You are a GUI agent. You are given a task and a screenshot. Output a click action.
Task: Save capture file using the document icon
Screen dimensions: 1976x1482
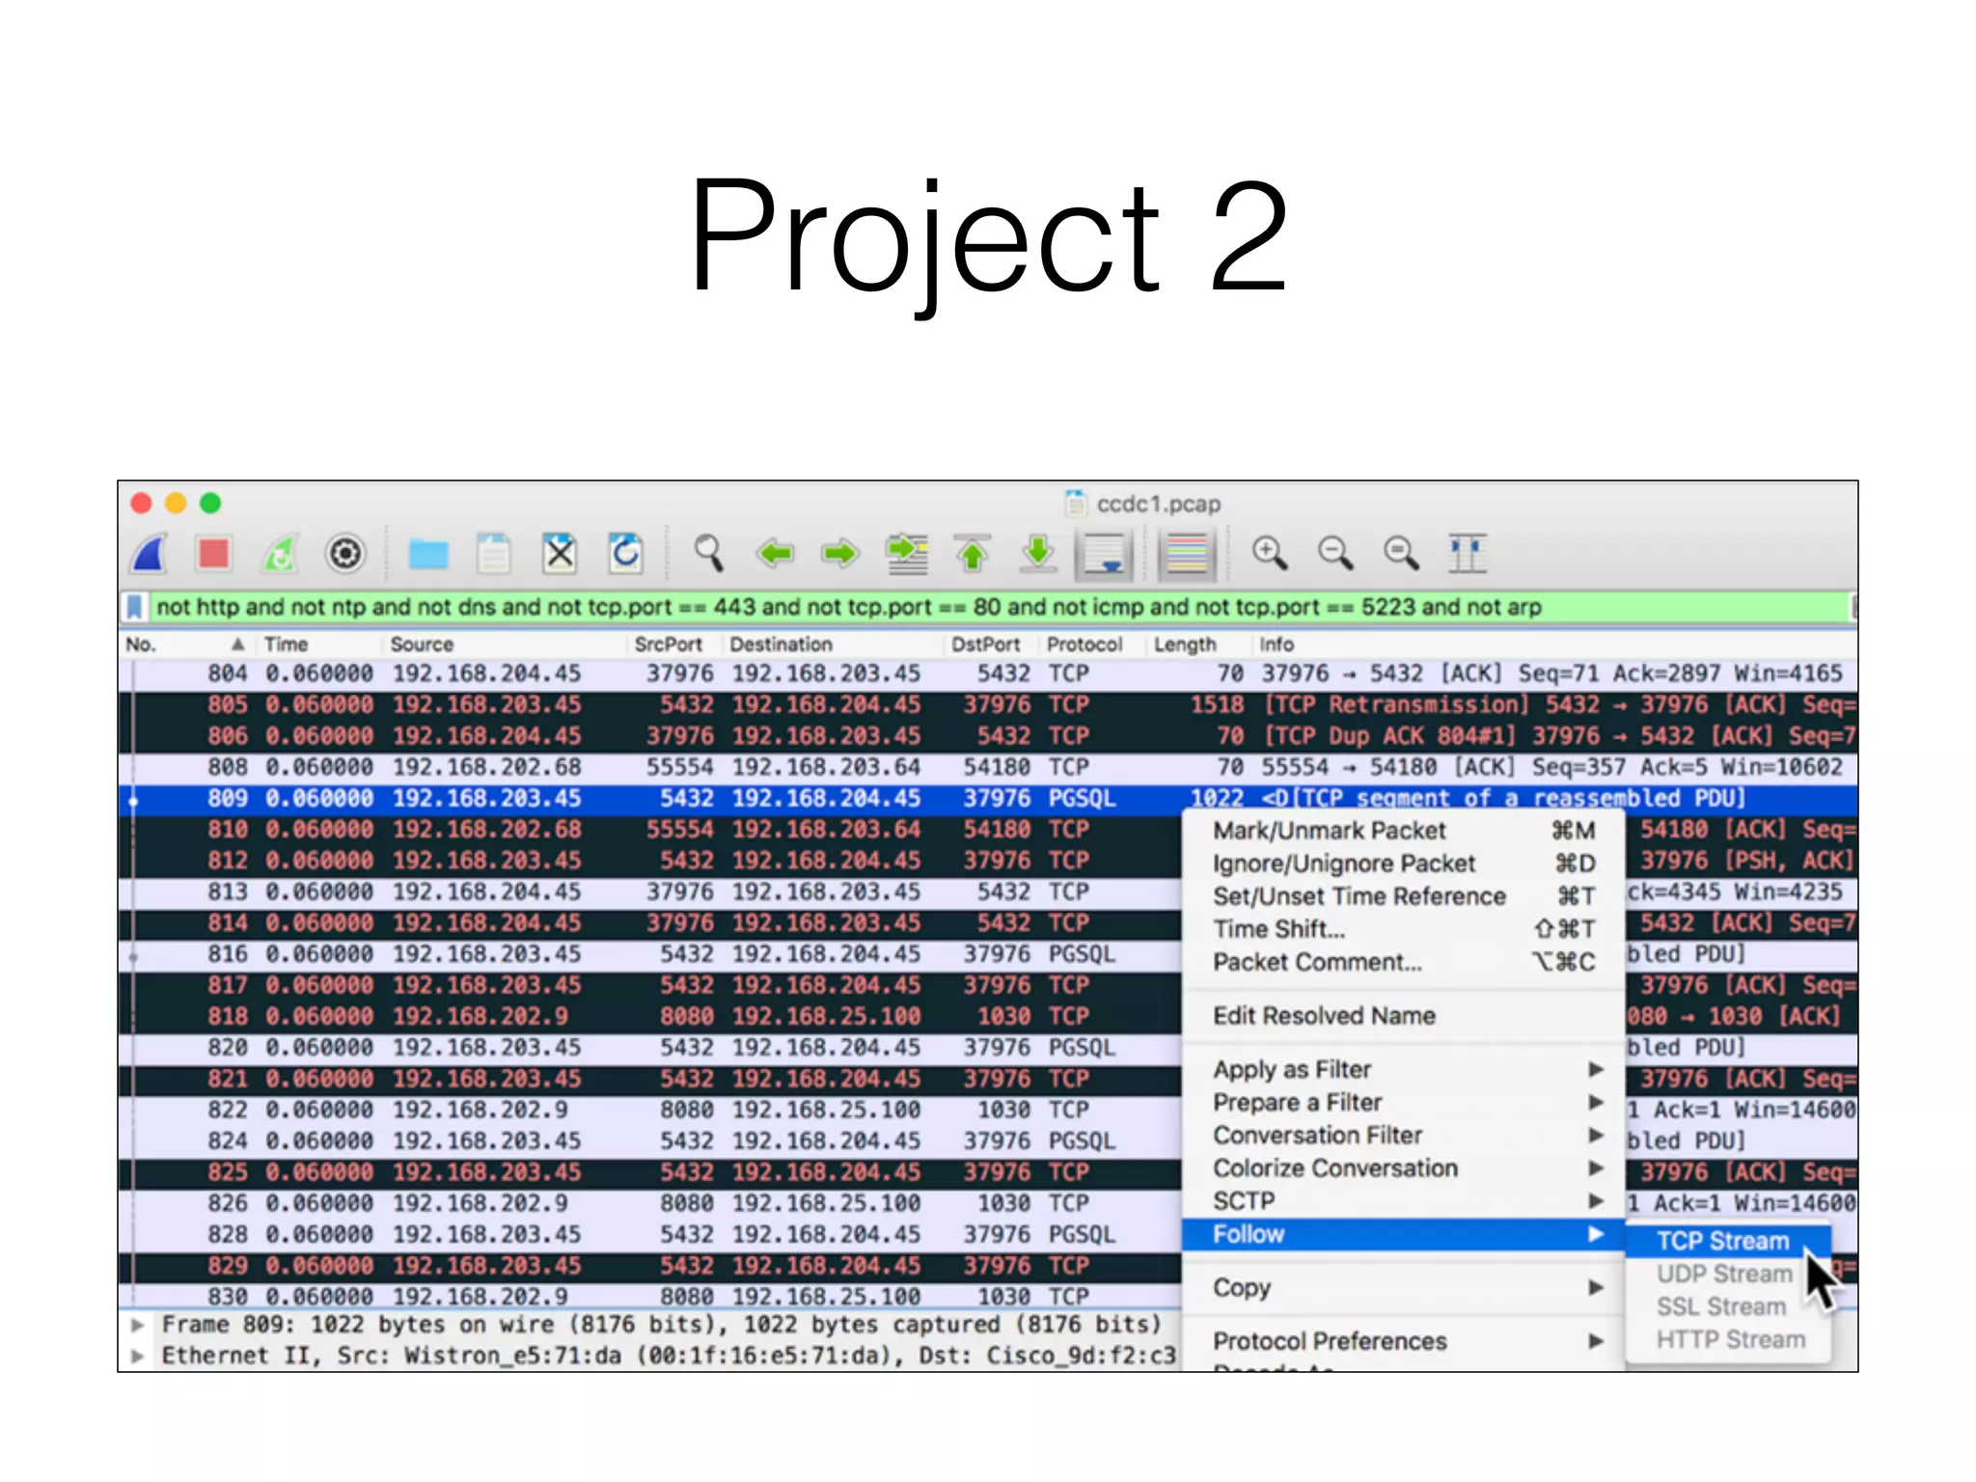pyautogui.click(x=494, y=554)
